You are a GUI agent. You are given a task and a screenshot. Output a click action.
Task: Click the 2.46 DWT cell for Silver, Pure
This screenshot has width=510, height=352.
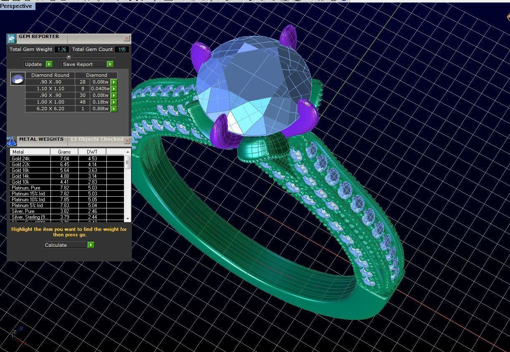(x=92, y=211)
